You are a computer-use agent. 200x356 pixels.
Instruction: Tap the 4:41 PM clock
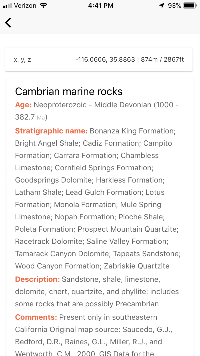101,6
